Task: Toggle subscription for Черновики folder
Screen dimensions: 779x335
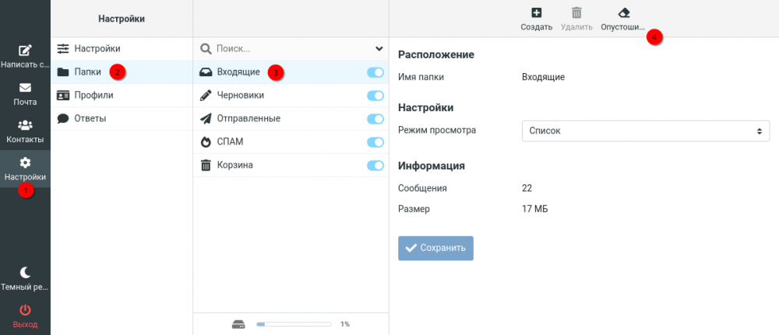Action: click(x=375, y=96)
